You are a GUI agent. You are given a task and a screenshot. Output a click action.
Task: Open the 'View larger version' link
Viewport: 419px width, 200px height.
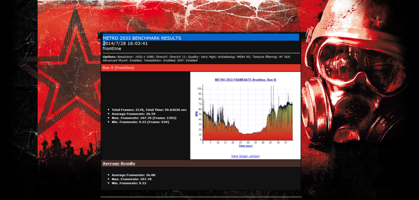tap(245, 156)
